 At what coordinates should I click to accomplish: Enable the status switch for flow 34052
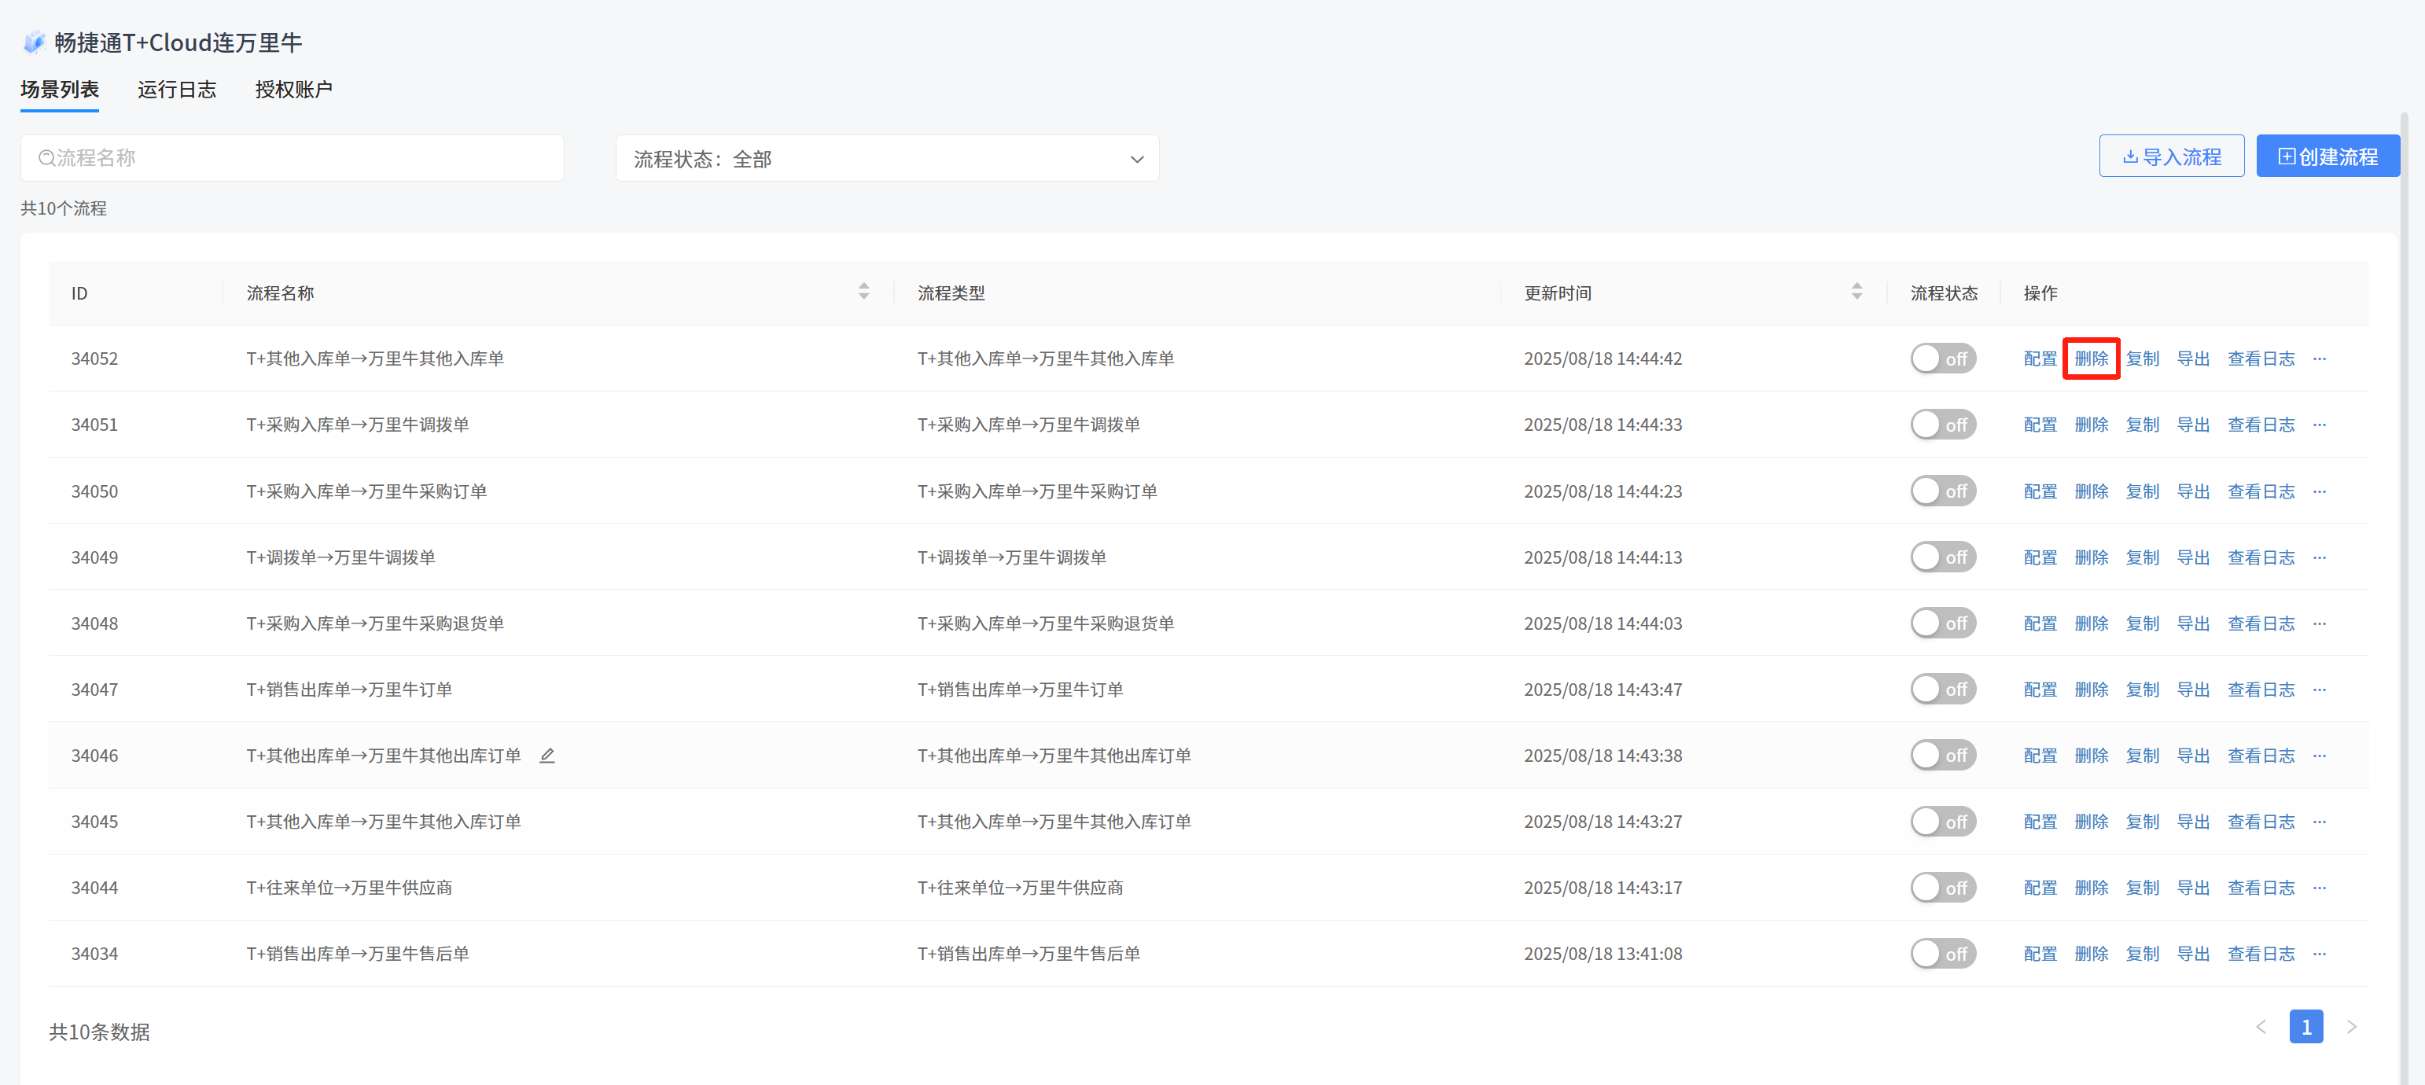[x=1942, y=359]
